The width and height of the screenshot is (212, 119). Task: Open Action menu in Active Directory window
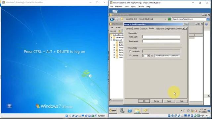[x=118, y=27]
